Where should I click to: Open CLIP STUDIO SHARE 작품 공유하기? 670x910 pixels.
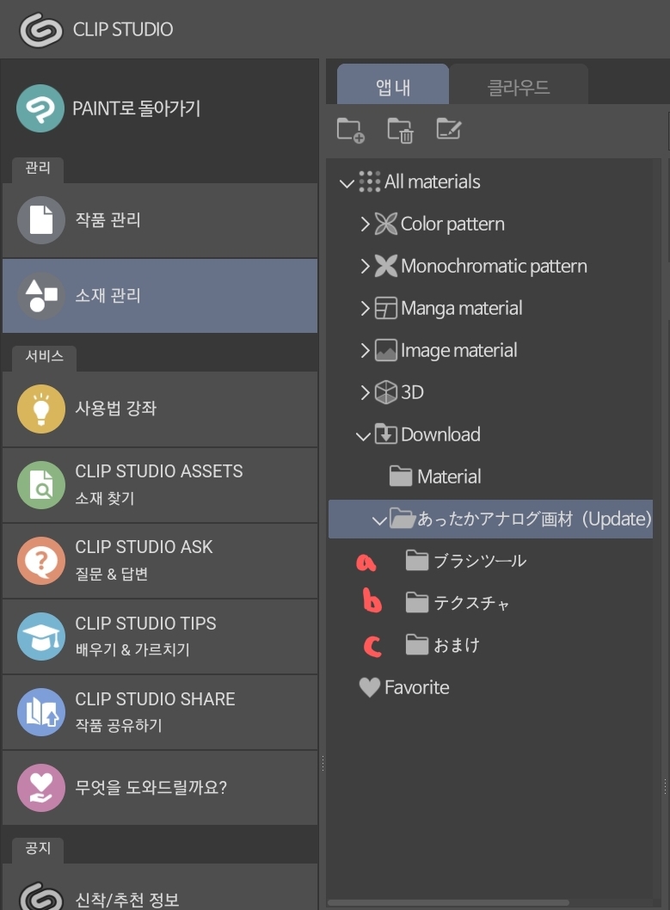click(160, 713)
